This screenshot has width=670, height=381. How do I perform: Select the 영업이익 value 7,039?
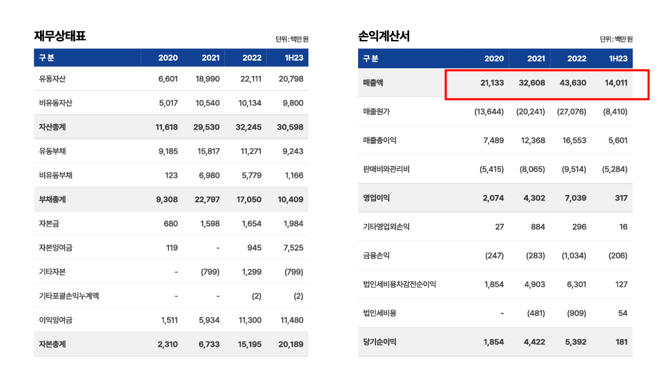[575, 198]
